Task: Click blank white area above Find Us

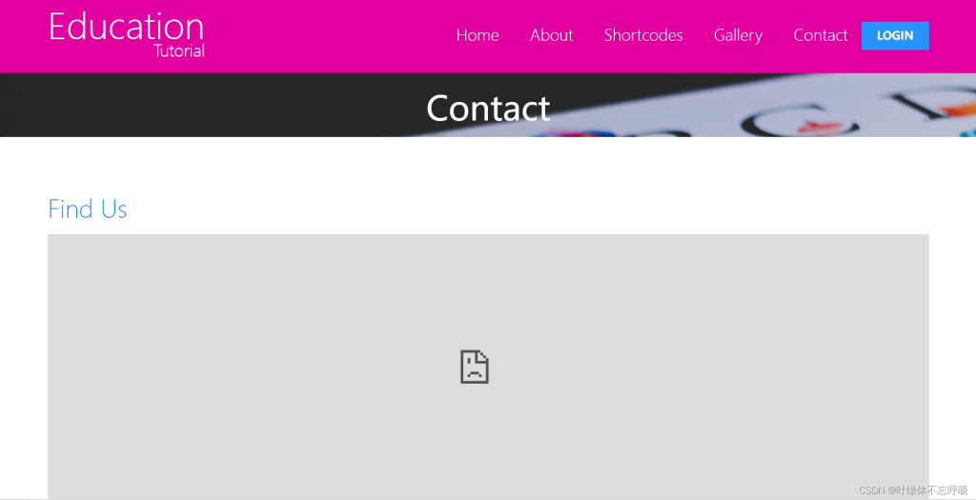Action: tap(488, 165)
